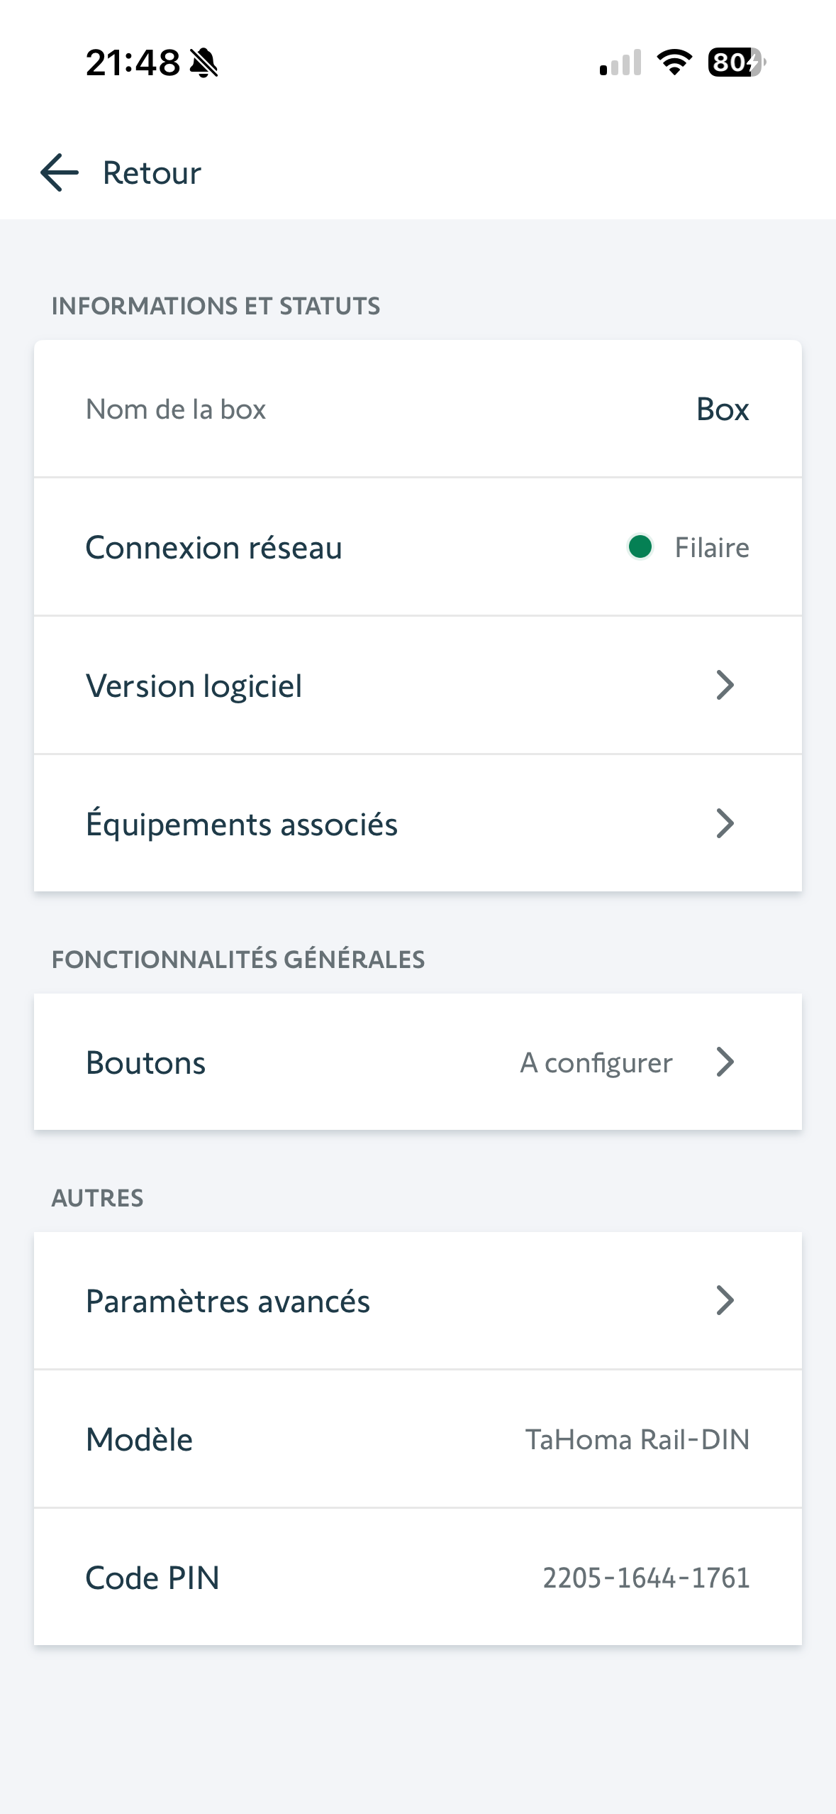Tap the green network status dot
836x1814 pixels.
pos(640,547)
